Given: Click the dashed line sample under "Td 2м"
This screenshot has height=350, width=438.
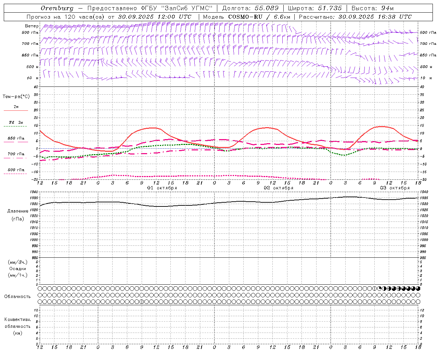Looking at the screenshot, I should (x=16, y=126).
